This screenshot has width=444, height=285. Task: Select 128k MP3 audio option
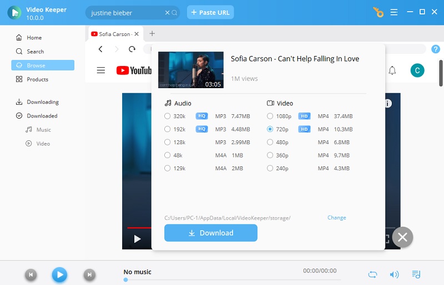(x=168, y=142)
